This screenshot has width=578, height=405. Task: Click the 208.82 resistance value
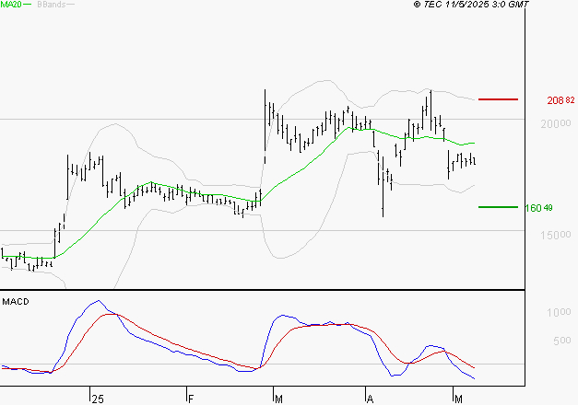560,100
